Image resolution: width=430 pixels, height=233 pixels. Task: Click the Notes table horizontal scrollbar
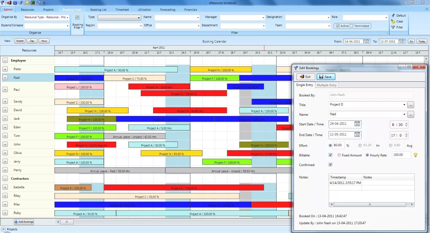click(370, 204)
